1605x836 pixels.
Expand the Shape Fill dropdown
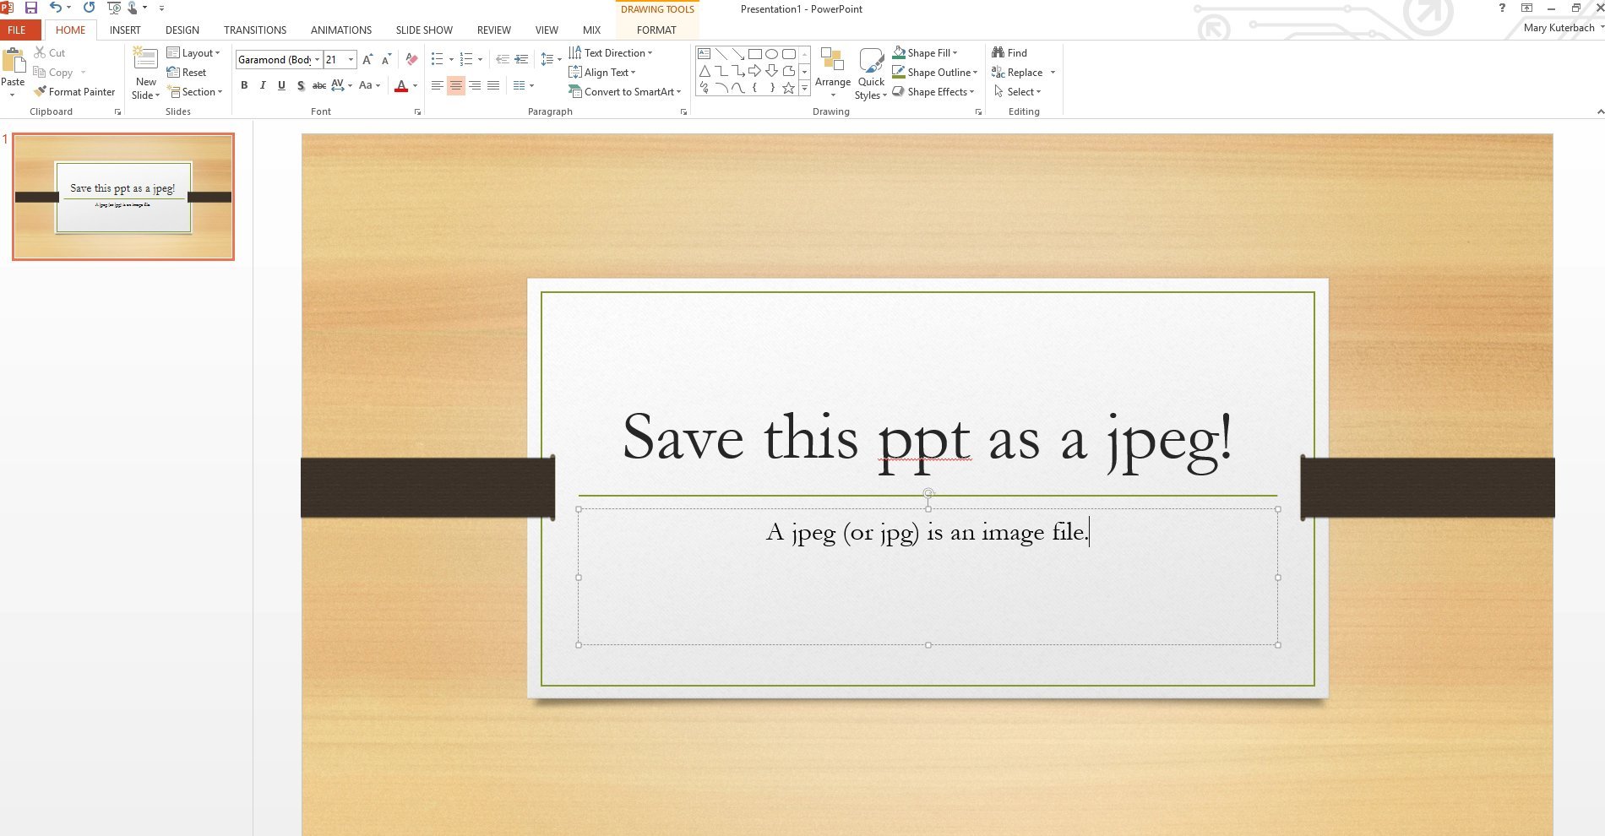[x=955, y=53]
